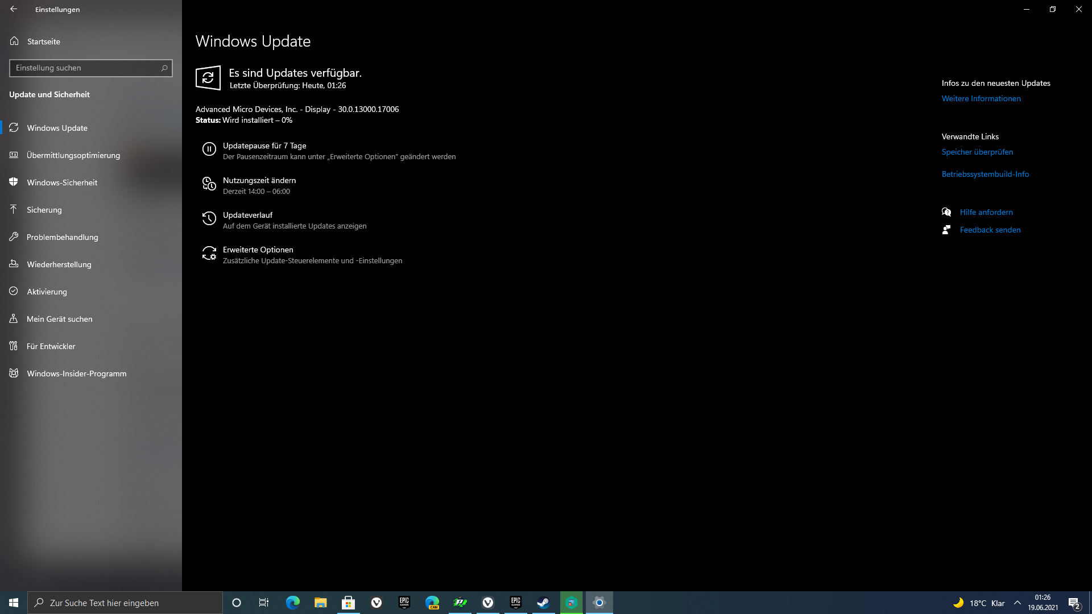
Task: Open the Windows-Insider-Programm page
Action: [x=76, y=374]
